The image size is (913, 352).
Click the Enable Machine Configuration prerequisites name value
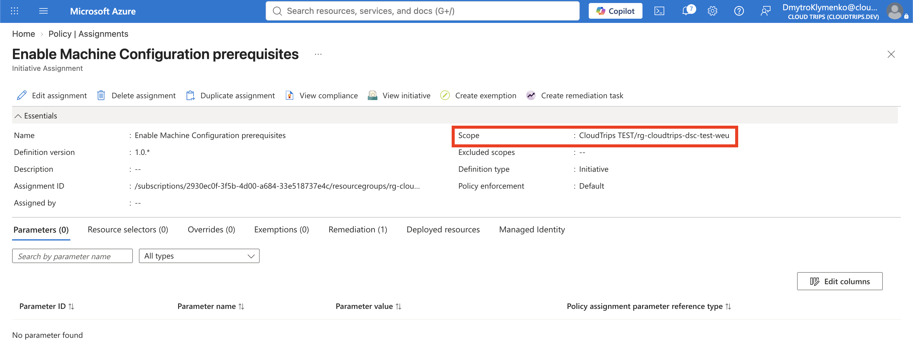click(x=210, y=136)
